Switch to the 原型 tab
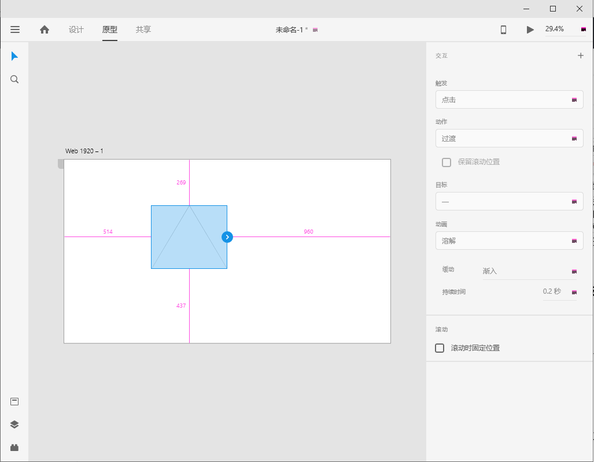This screenshot has height=462, width=594. 109,29
